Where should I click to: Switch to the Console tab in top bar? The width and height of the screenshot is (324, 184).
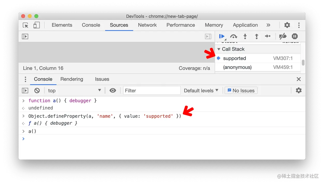[x=91, y=25]
